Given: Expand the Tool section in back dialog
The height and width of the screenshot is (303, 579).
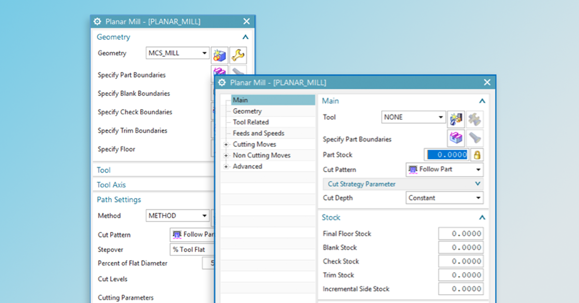Looking at the screenshot, I should [104, 170].
